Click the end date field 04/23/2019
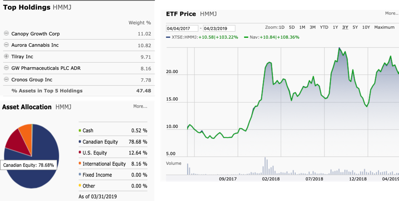399x201 pixels. (219, 28)
